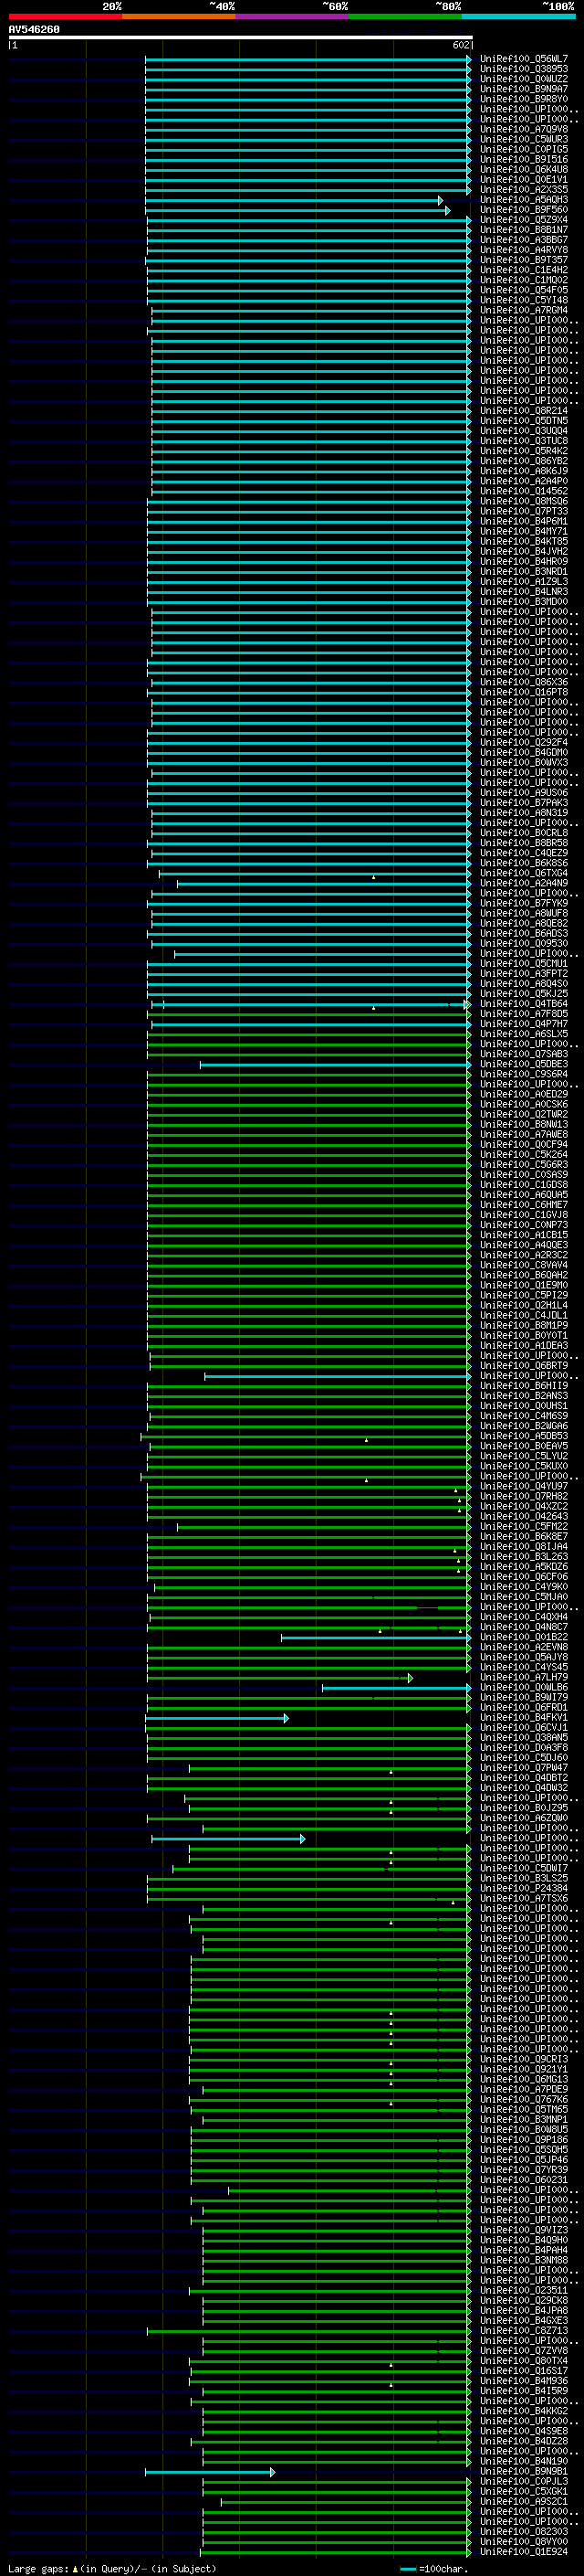
Task: Click the white query sequence ruler bar
Action: click(241, 37)
